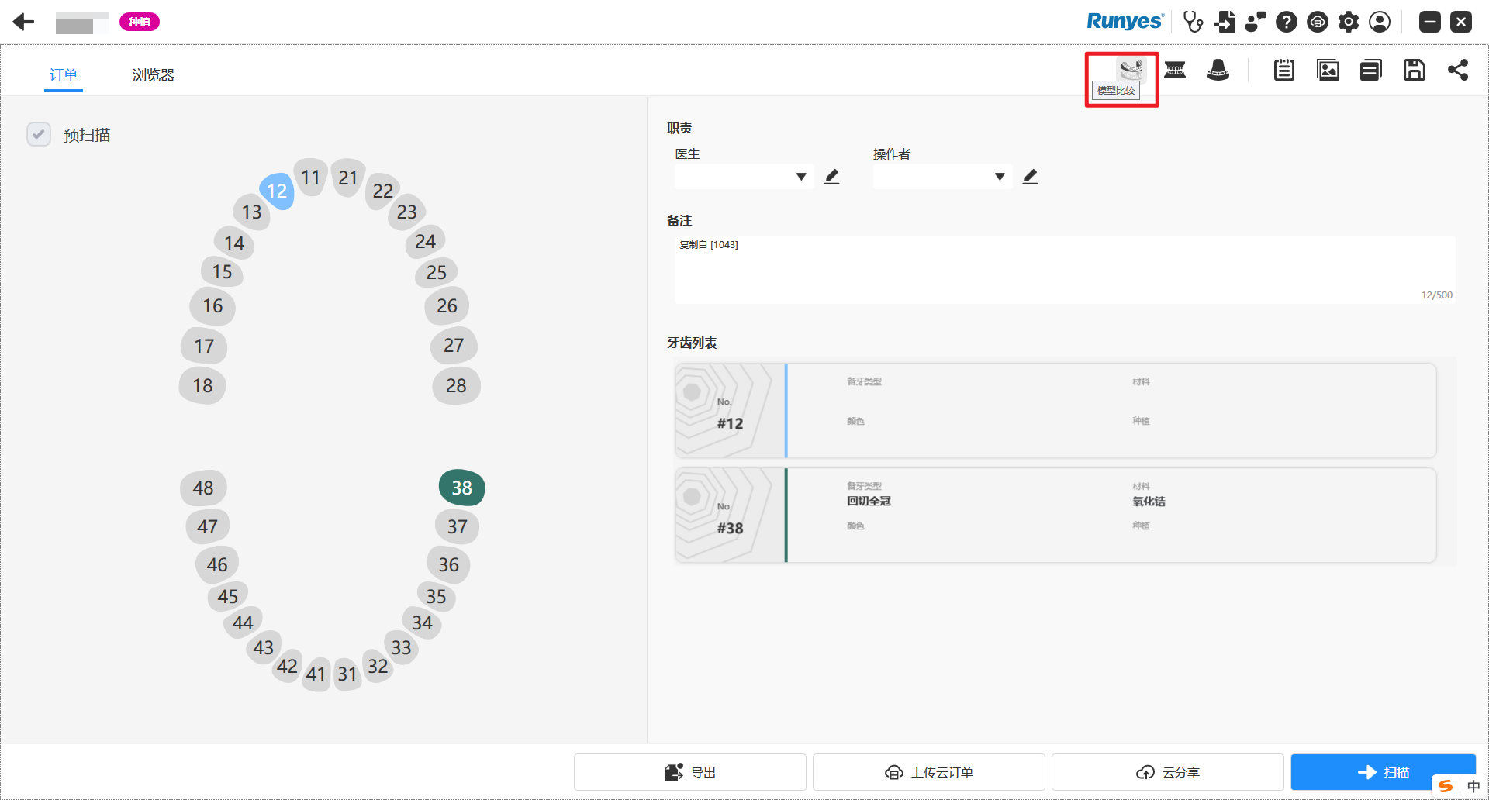Edit the 医生 list with pencil icon

click(x=831, y=177)
